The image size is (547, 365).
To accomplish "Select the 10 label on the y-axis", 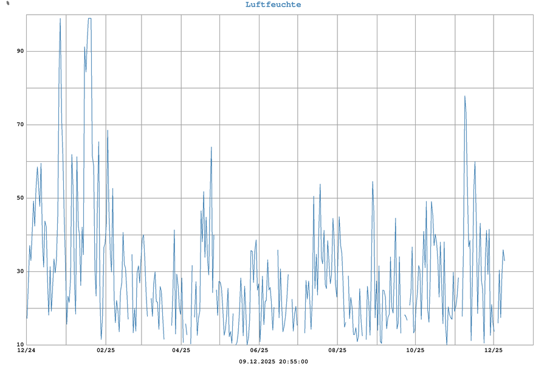I will (x=20, y=345).
